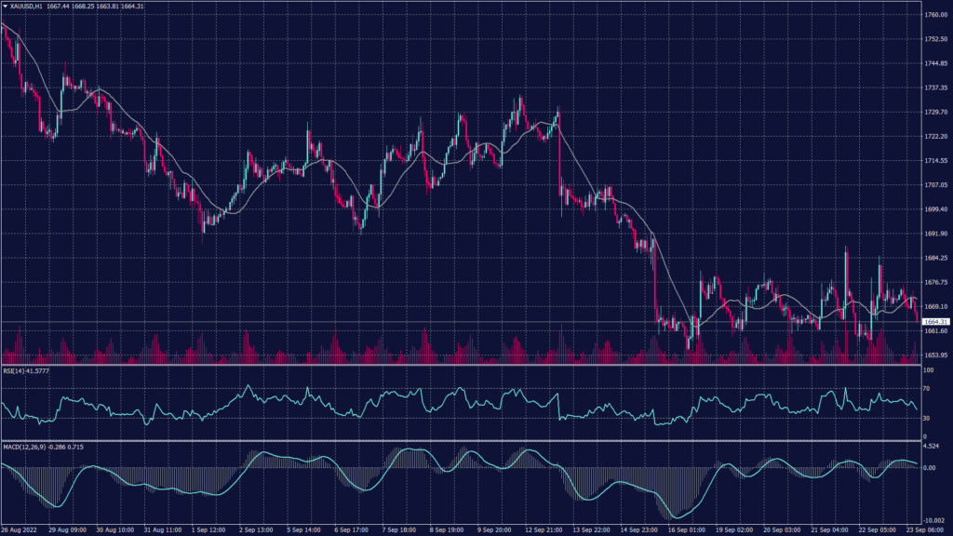Viewport: 953px width, 536px height.
Task: Click the high price value 1668.25
Action: 85,5
